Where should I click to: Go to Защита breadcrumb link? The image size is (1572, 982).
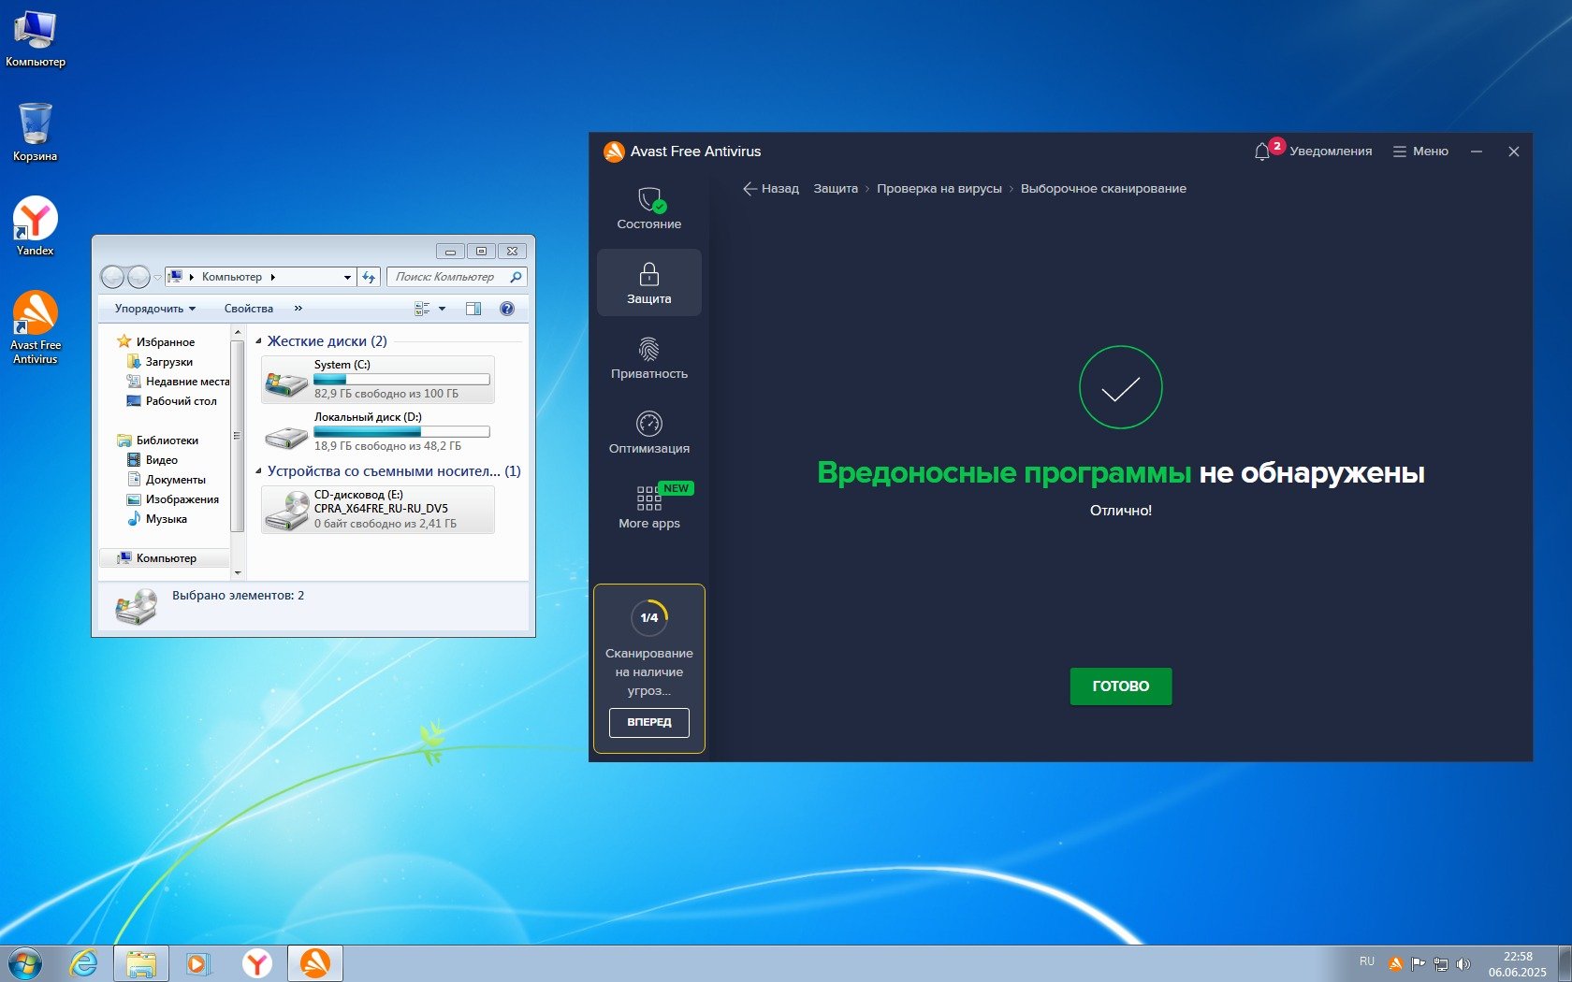[836, 189]
